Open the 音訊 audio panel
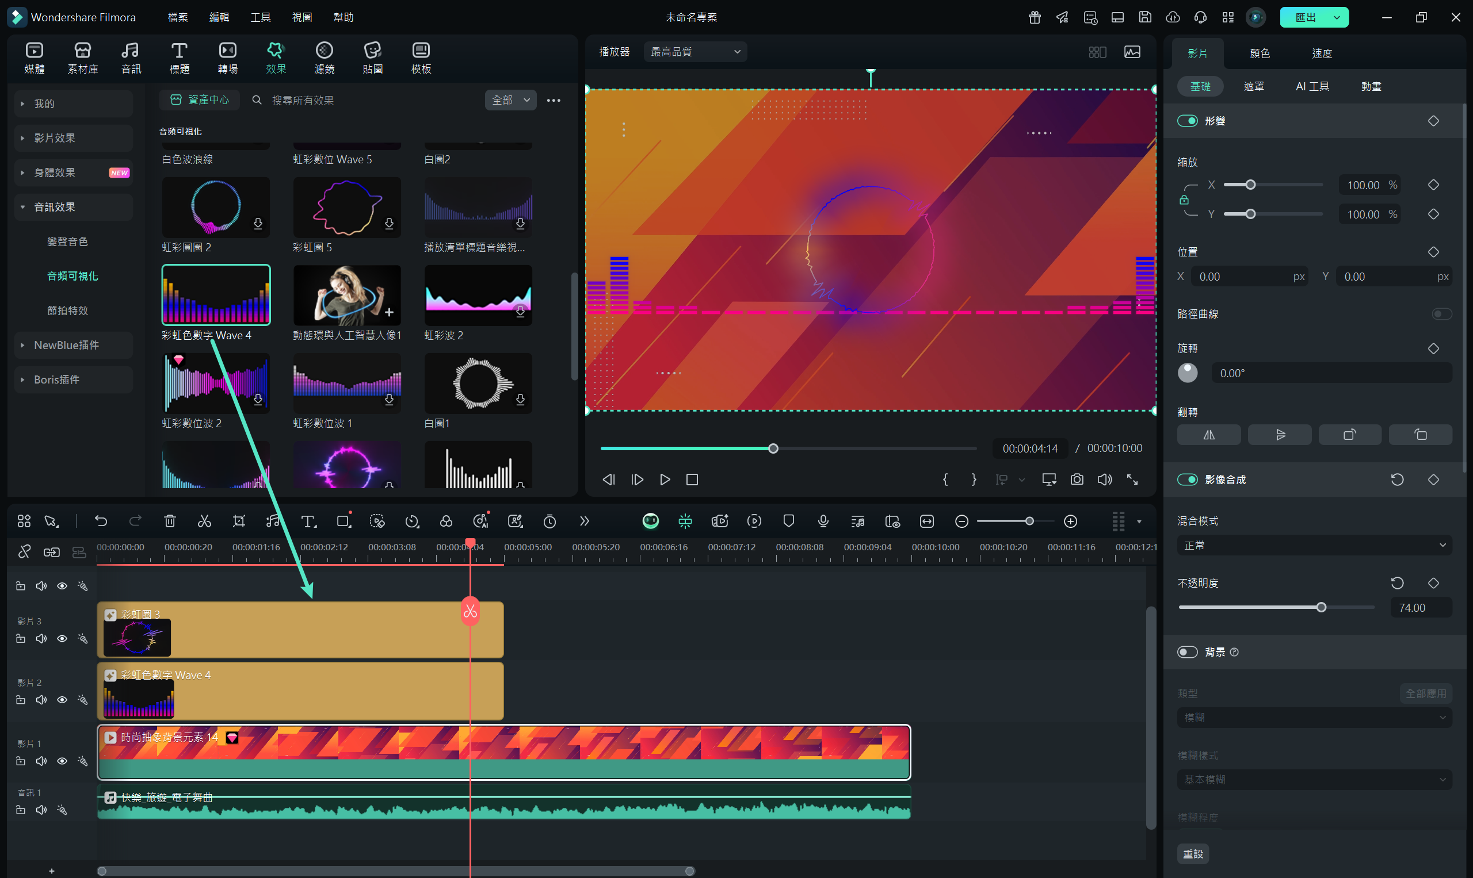 [131, 58]
